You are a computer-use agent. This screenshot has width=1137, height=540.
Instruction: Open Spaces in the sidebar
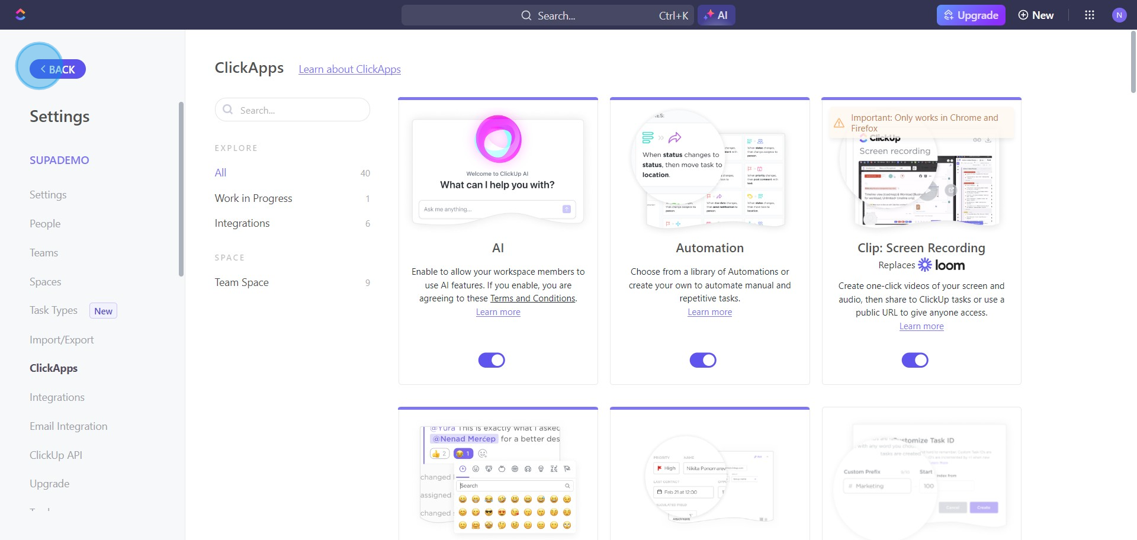click(x=46, y=282)
